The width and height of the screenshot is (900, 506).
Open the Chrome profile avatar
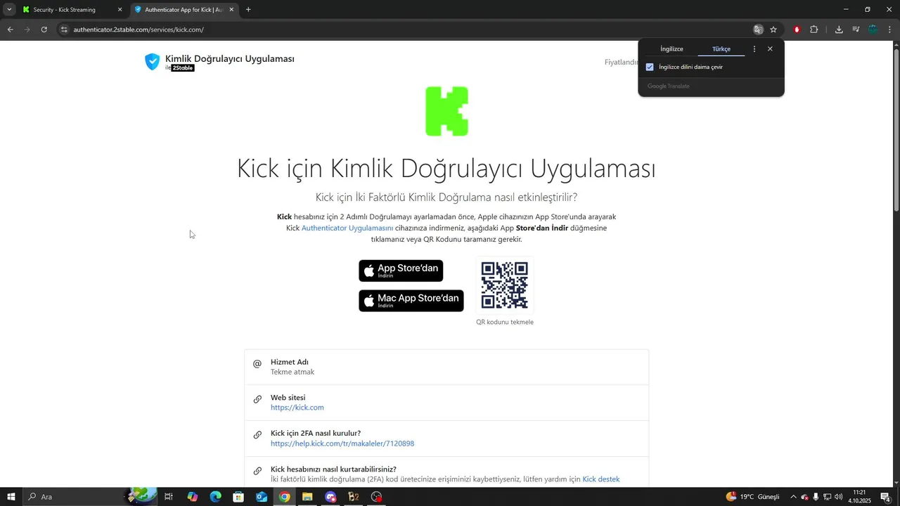tap(873, 30)
